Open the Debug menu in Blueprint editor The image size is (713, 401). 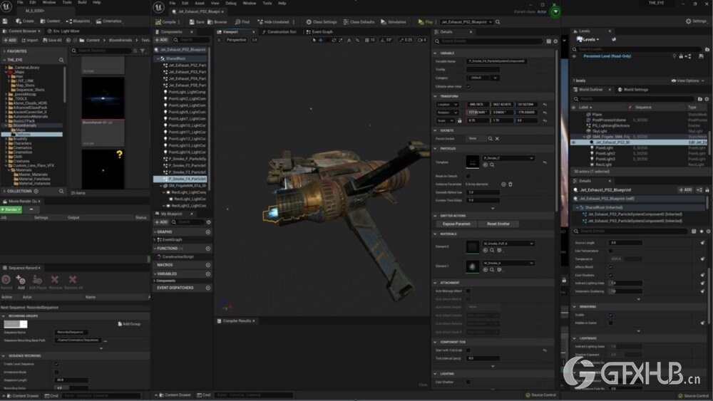click(x=230, y=3)
